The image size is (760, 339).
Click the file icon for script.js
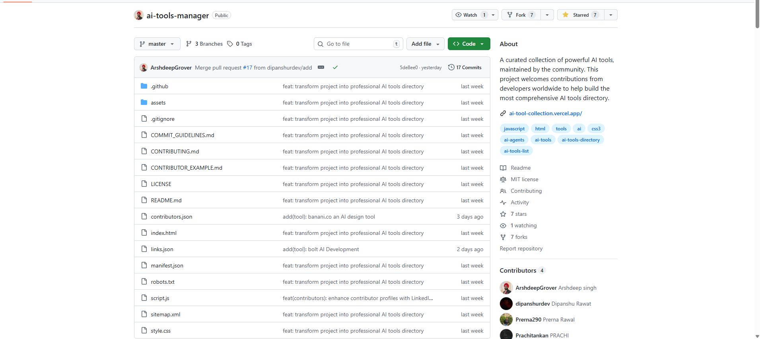pos(144,298)
